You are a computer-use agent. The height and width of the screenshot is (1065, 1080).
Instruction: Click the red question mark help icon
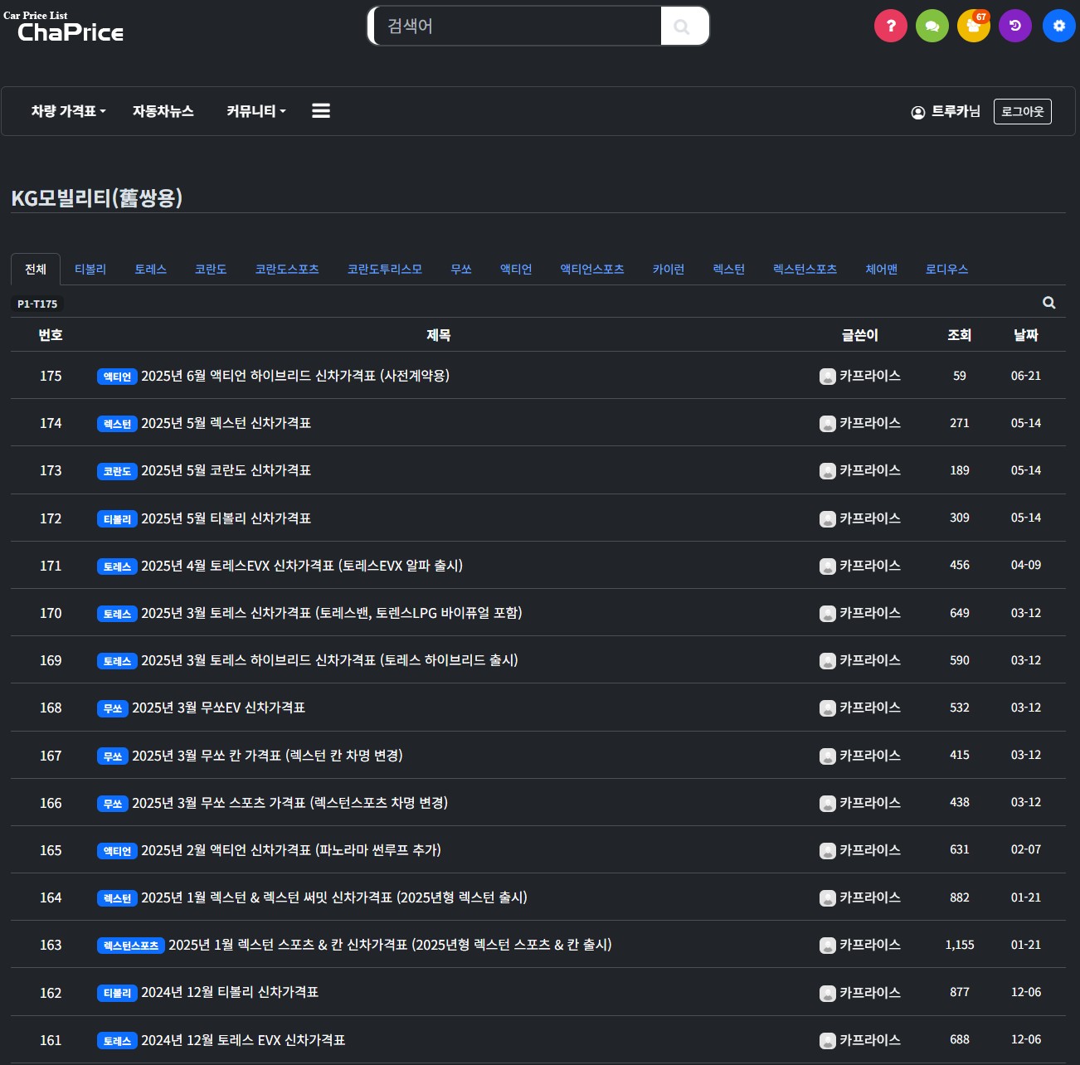891,26
